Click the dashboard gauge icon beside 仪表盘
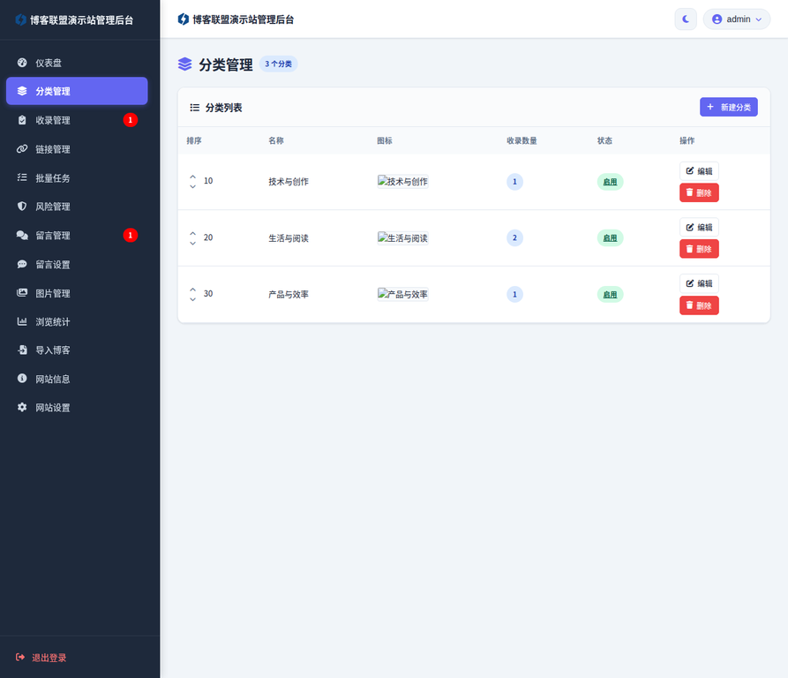Viewport: 788px width, 678px height. coord(22,63)
